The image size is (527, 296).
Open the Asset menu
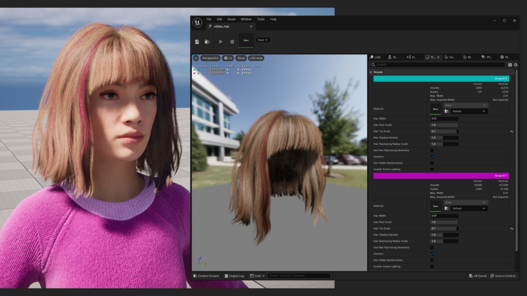231,19
